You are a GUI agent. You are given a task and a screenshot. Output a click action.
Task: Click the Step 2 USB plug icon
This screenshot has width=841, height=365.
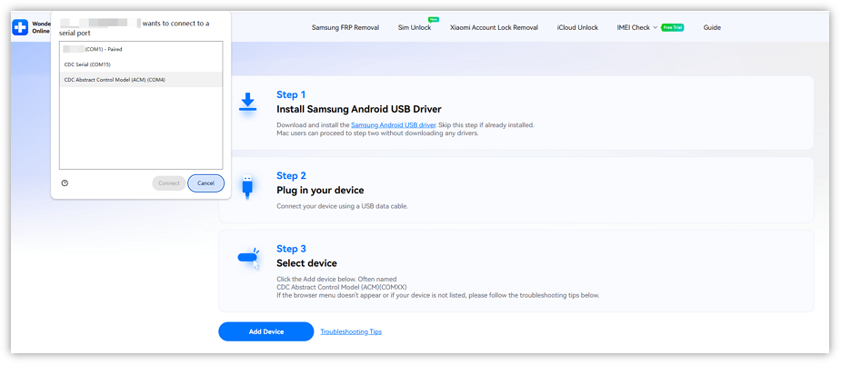click(247, 187)
